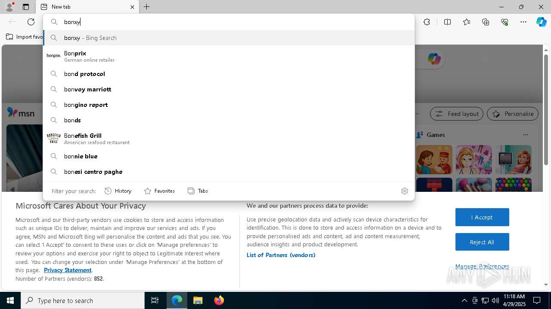
Task: Open the Copilot icon on the page
Action: [x=434, y=59]
